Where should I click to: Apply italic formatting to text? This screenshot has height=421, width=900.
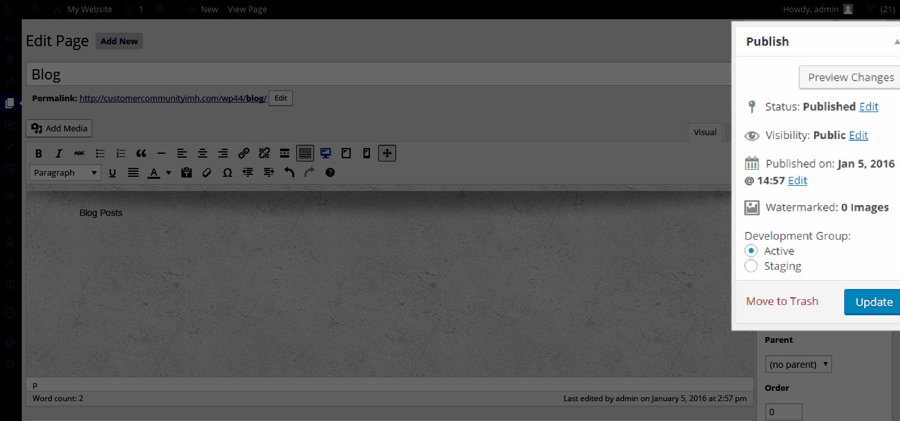click(x=59, y=154)
